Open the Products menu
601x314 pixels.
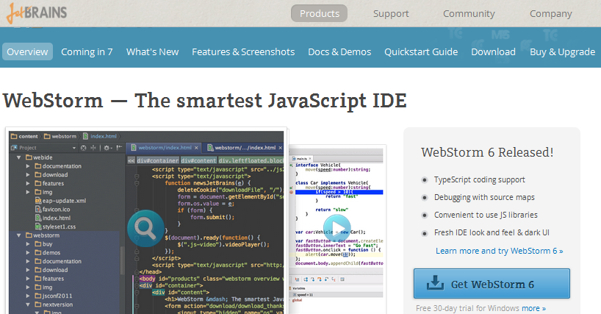click(x=320, y=13)
